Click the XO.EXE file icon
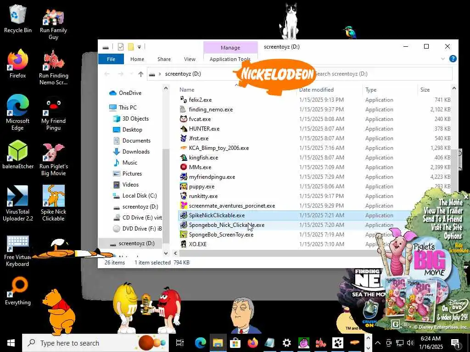 tap(184, 244)
